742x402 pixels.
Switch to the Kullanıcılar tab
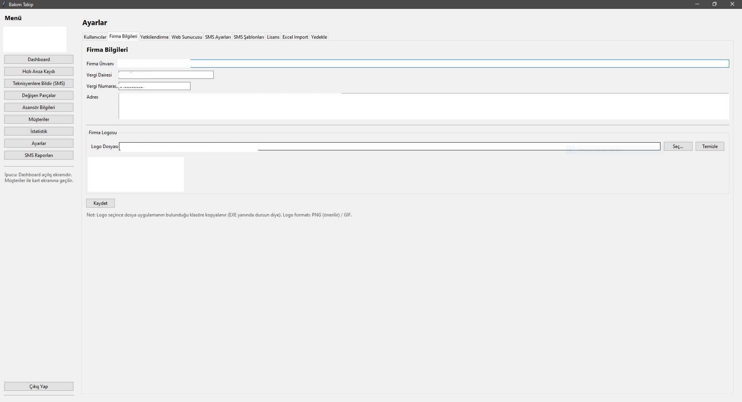tap(95, 37)
